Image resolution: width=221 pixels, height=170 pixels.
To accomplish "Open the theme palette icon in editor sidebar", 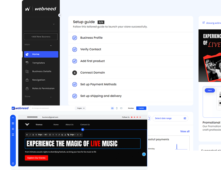I will click(13, 129).
